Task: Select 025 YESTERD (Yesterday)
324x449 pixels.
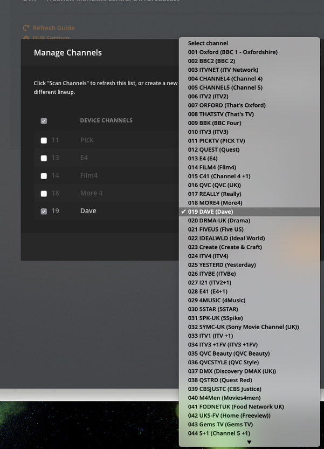Action: click(x=250, y=265)
